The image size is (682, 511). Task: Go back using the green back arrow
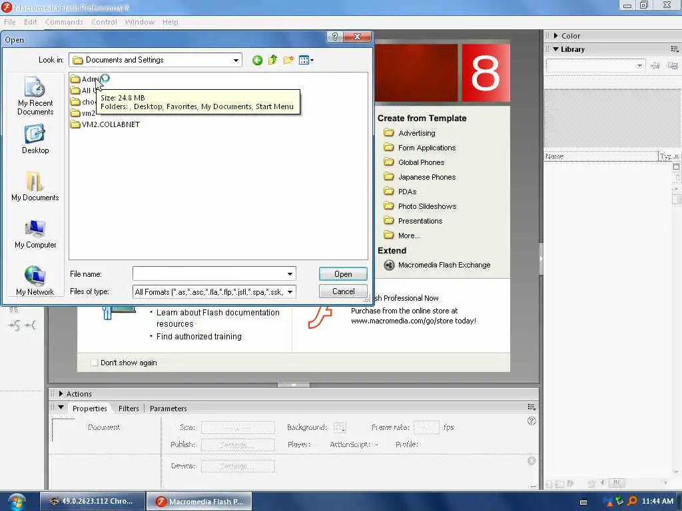point(257,60)
